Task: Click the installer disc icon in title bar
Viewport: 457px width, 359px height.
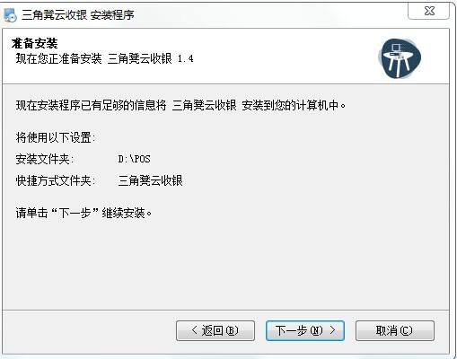Action: (10, 14)
